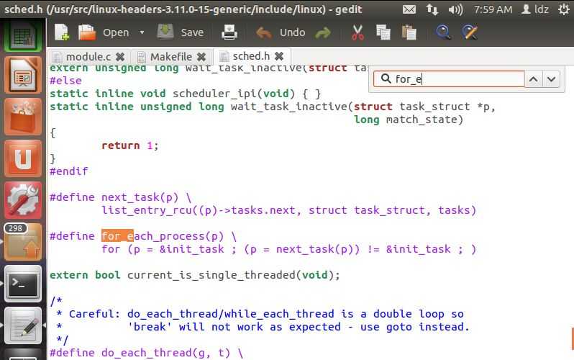Open Find with the magnifier icon
The width and height of the screenshot is (574, 360).
(442, 32)
